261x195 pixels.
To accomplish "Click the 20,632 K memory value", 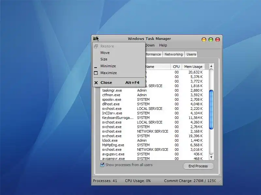I will [x=195, y=72].
